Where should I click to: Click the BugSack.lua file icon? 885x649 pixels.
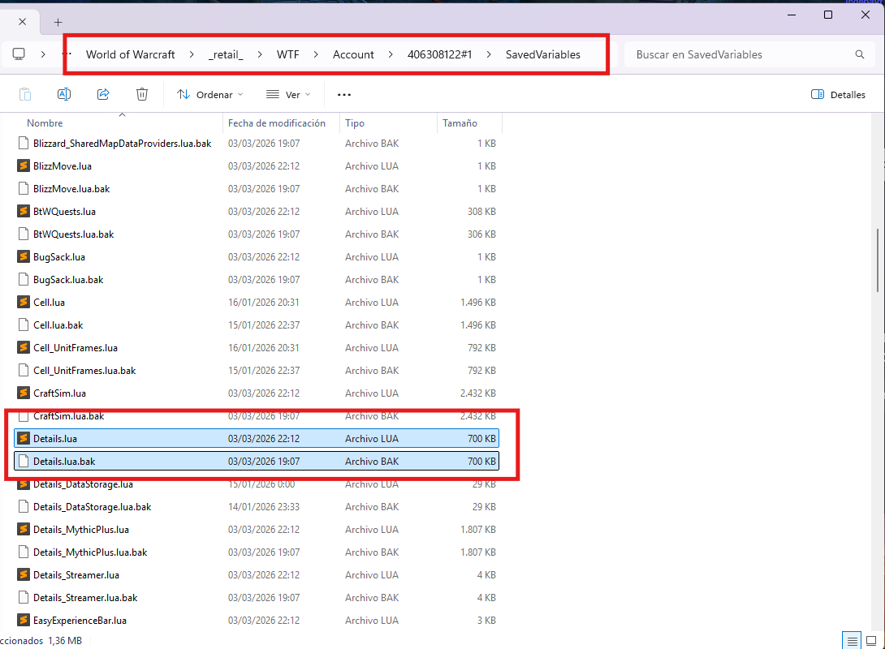pos(24,256)
